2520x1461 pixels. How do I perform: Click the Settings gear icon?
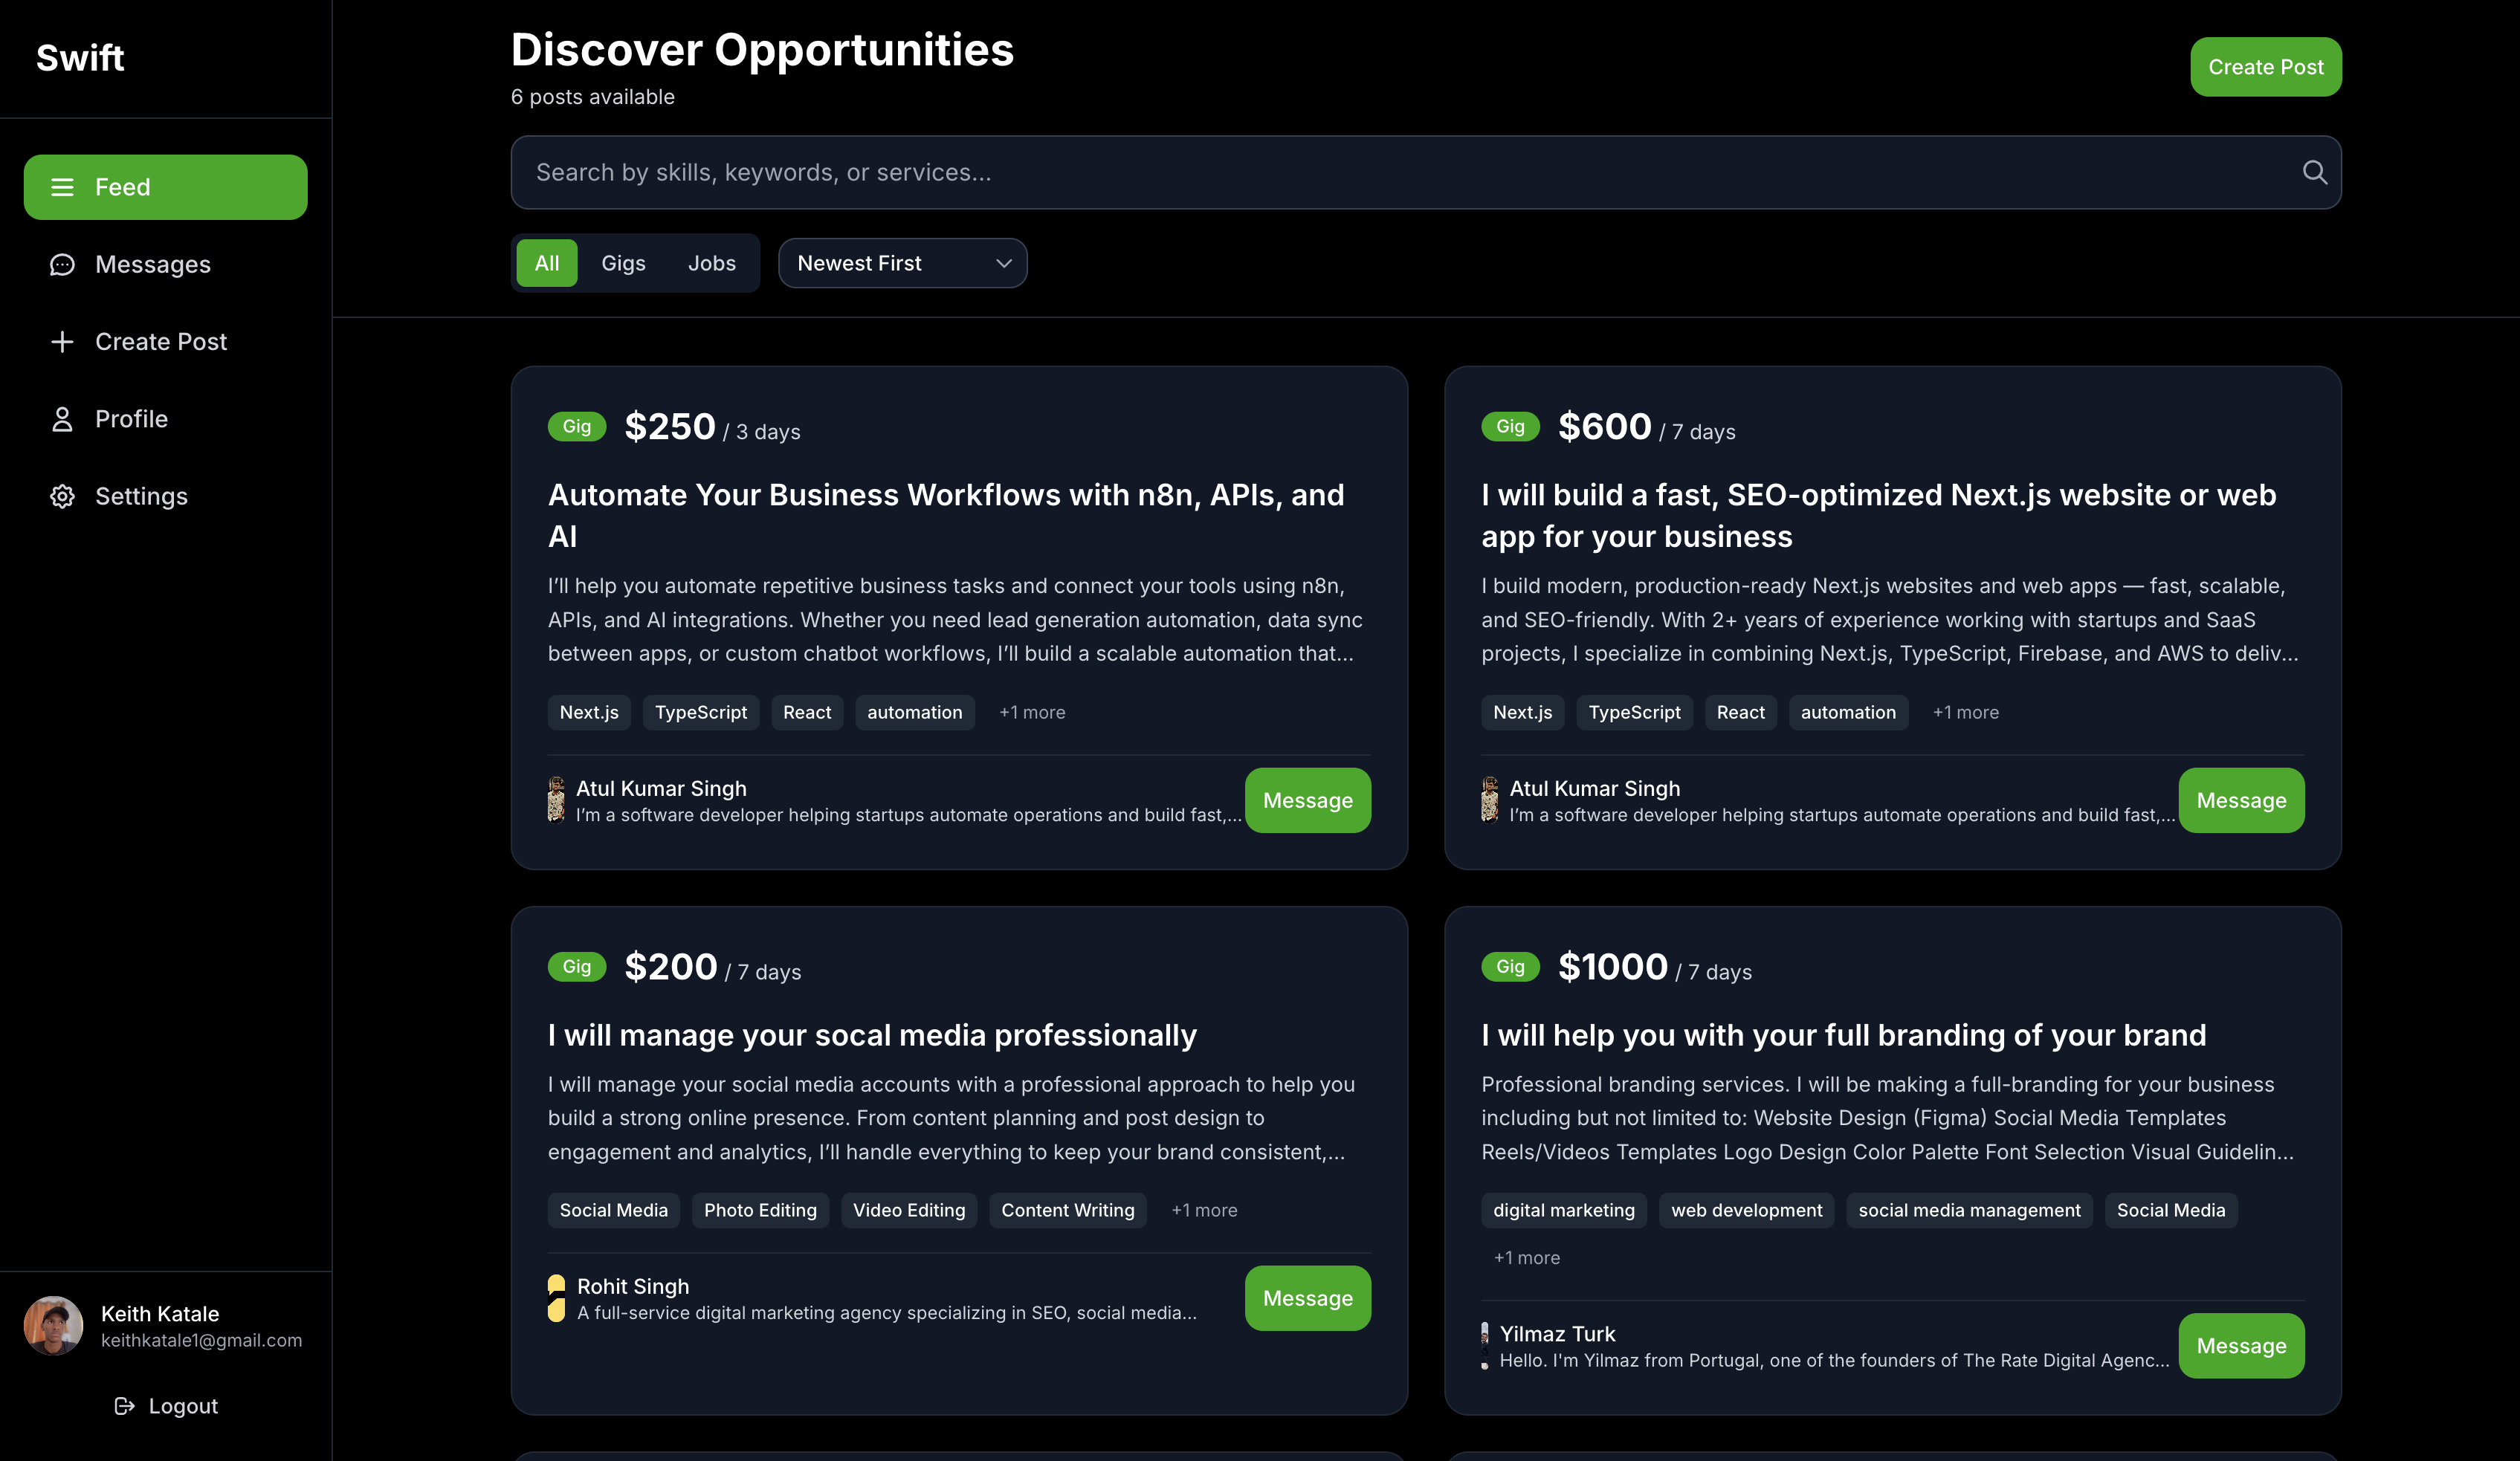62,496
